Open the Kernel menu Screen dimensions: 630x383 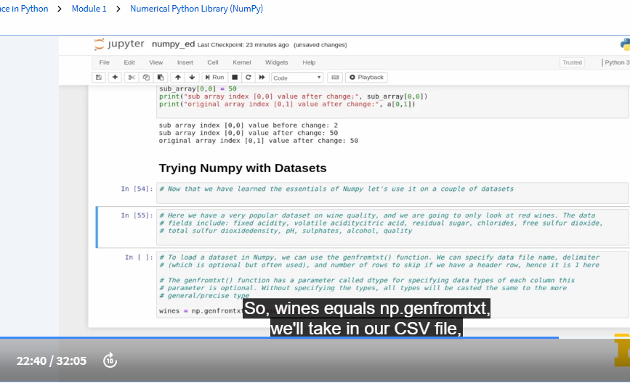click(x=242, y=62)
